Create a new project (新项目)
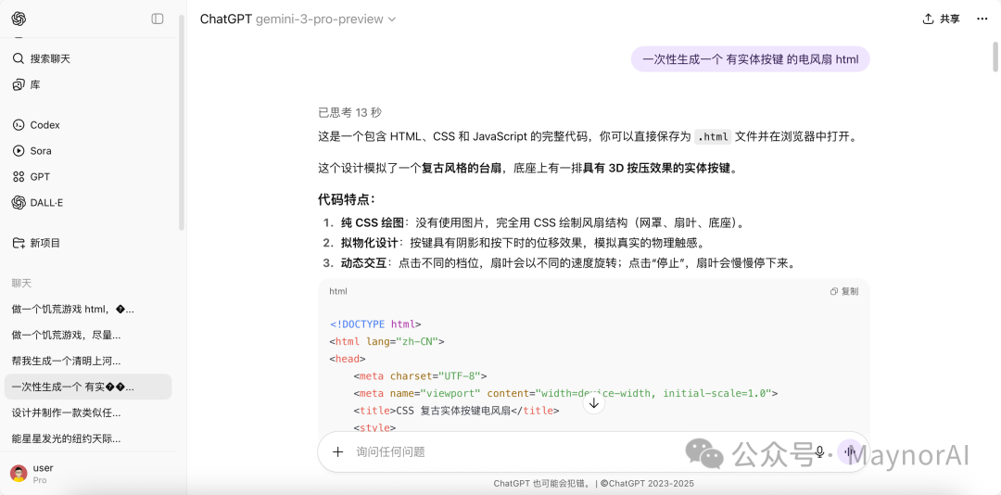 (88, 244)
